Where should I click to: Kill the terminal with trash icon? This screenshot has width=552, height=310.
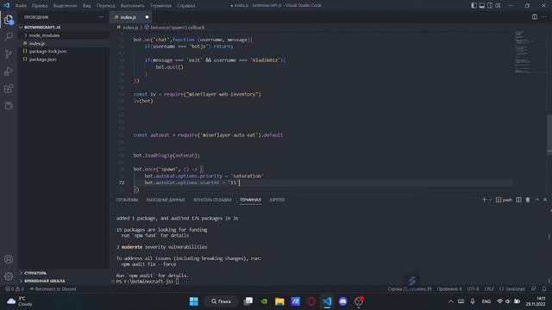[x=528, y=200]
